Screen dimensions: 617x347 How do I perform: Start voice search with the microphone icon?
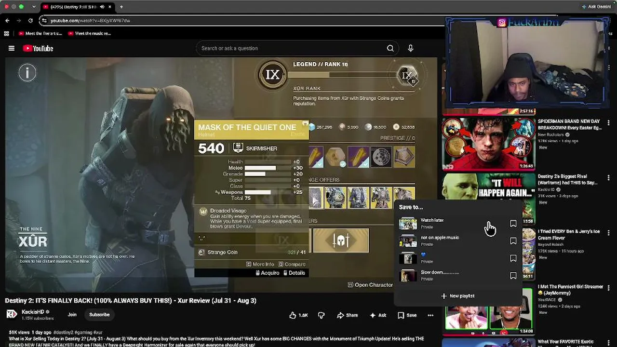click(411, 48)
